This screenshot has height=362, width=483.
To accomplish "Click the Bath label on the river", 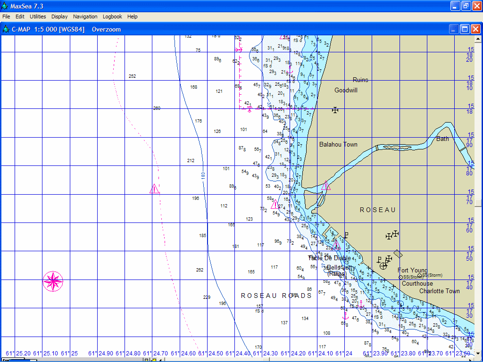I will (442, 139).
